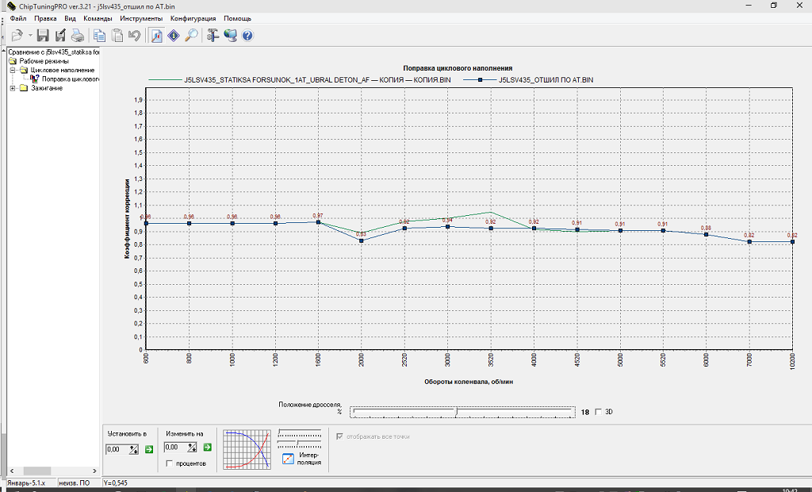The image size is (812, 492).
Task: Click the magnifying glass search icon
Action: point(191,35)
